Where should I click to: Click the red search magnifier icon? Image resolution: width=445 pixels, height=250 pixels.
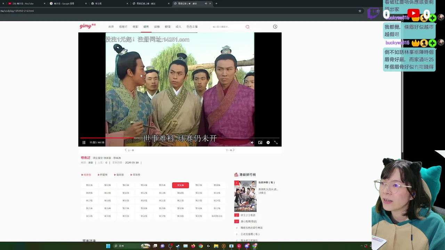coord(248,27)
